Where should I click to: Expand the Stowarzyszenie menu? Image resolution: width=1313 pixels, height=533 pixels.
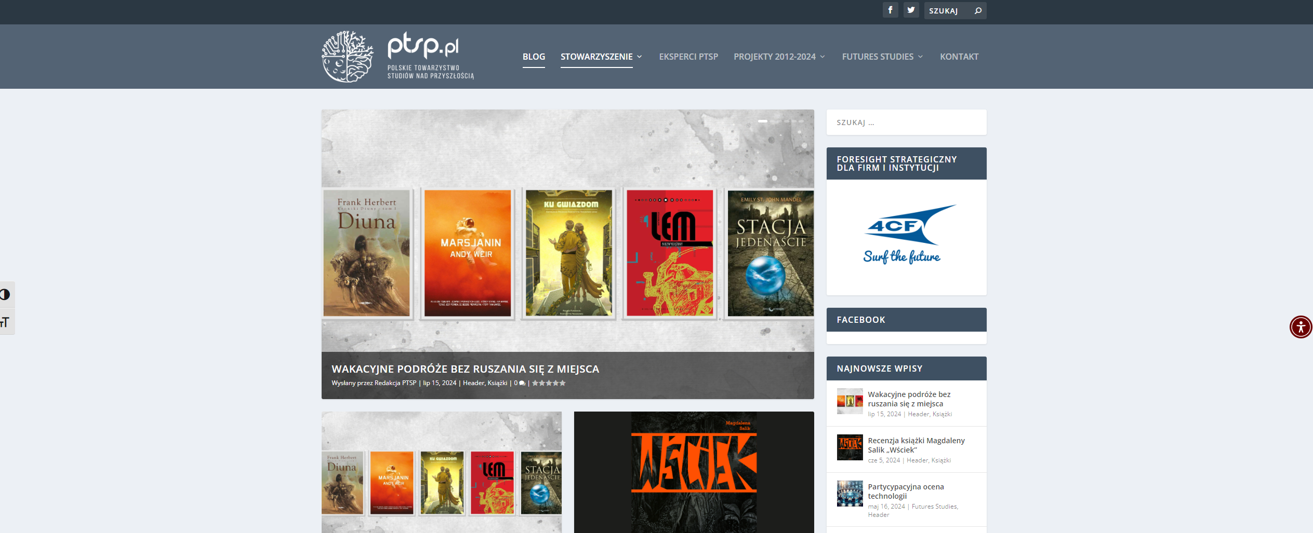(x=601, y=57)
